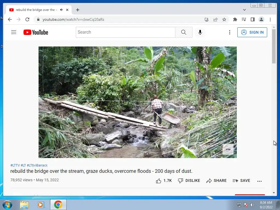
Task: Toggle Chrome side panel
Action: 252,19
